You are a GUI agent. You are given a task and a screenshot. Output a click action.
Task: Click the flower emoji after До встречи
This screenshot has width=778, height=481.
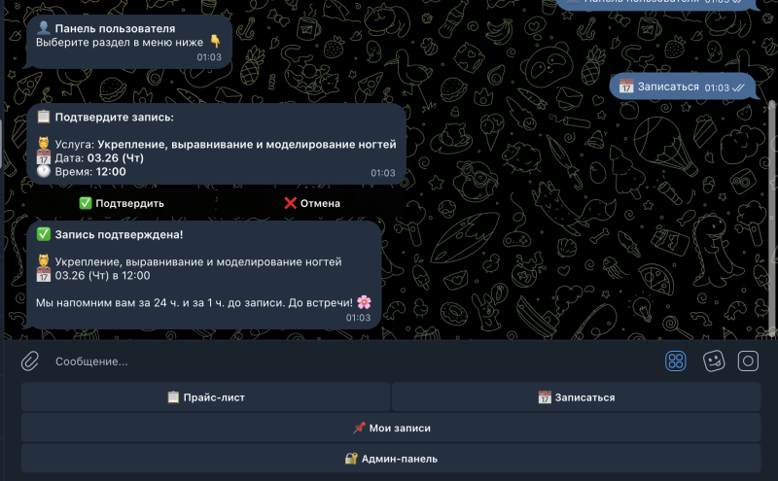coord(364,302)
